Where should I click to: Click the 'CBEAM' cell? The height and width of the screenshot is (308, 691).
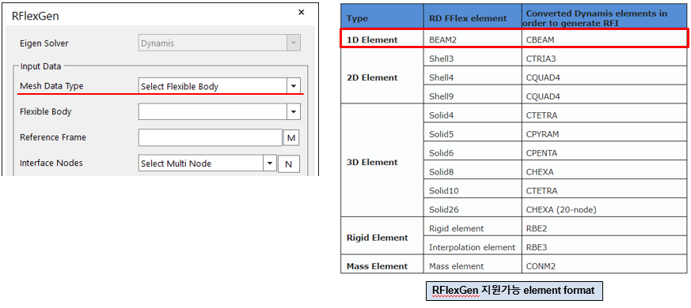(603, 39)
